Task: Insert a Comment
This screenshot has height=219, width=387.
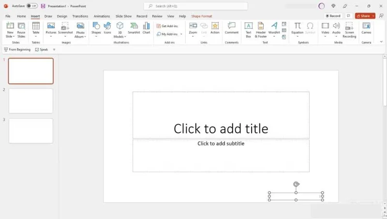Action: [x=232, y=28]
